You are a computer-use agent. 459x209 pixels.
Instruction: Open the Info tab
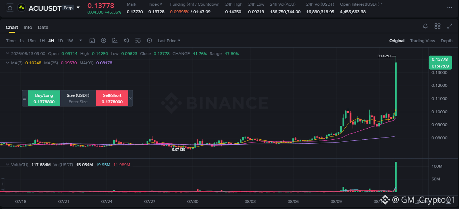click(28, 28)
